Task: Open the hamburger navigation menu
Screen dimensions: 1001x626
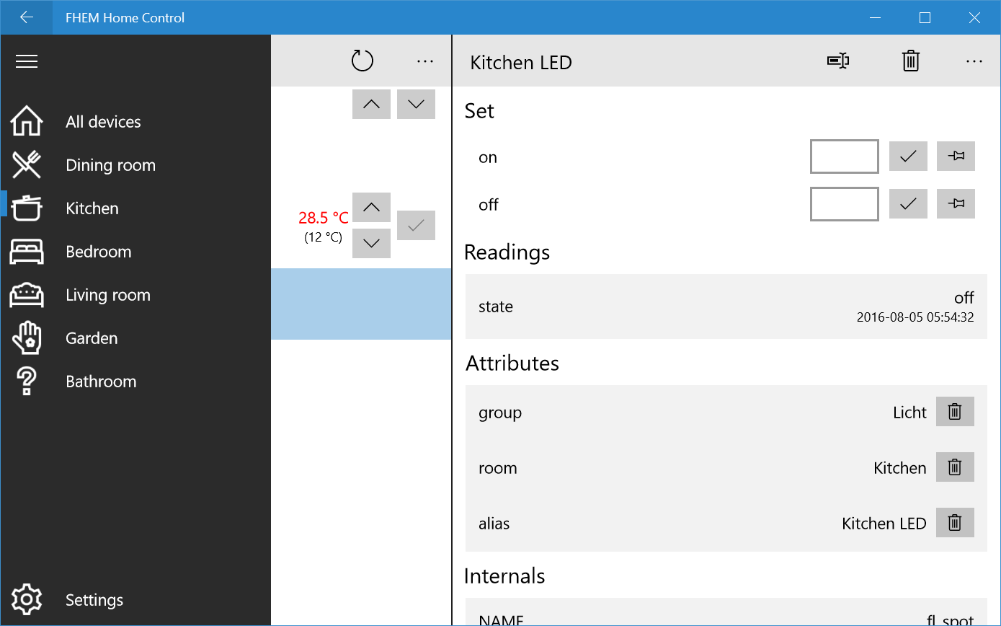Action: (x=27, y=62)
